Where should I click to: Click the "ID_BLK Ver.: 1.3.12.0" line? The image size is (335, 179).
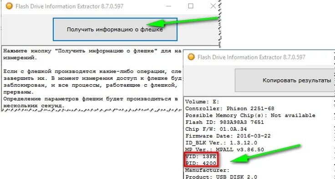[x=221, y=143]
